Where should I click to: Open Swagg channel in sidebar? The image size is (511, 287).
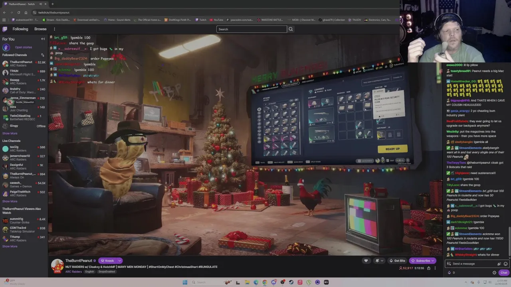(x=24, y=81)
